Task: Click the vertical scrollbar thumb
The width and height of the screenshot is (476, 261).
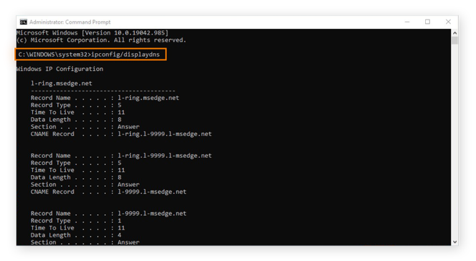Action: point(455,40)
